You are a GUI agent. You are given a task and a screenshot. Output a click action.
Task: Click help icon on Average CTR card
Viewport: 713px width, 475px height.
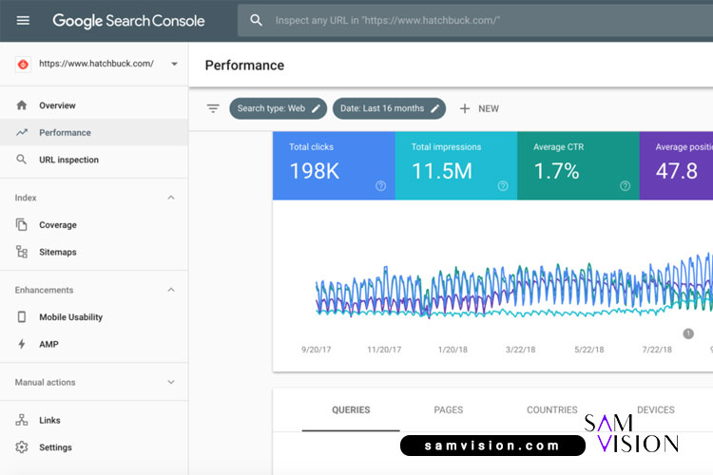click(x=625, y=185)
